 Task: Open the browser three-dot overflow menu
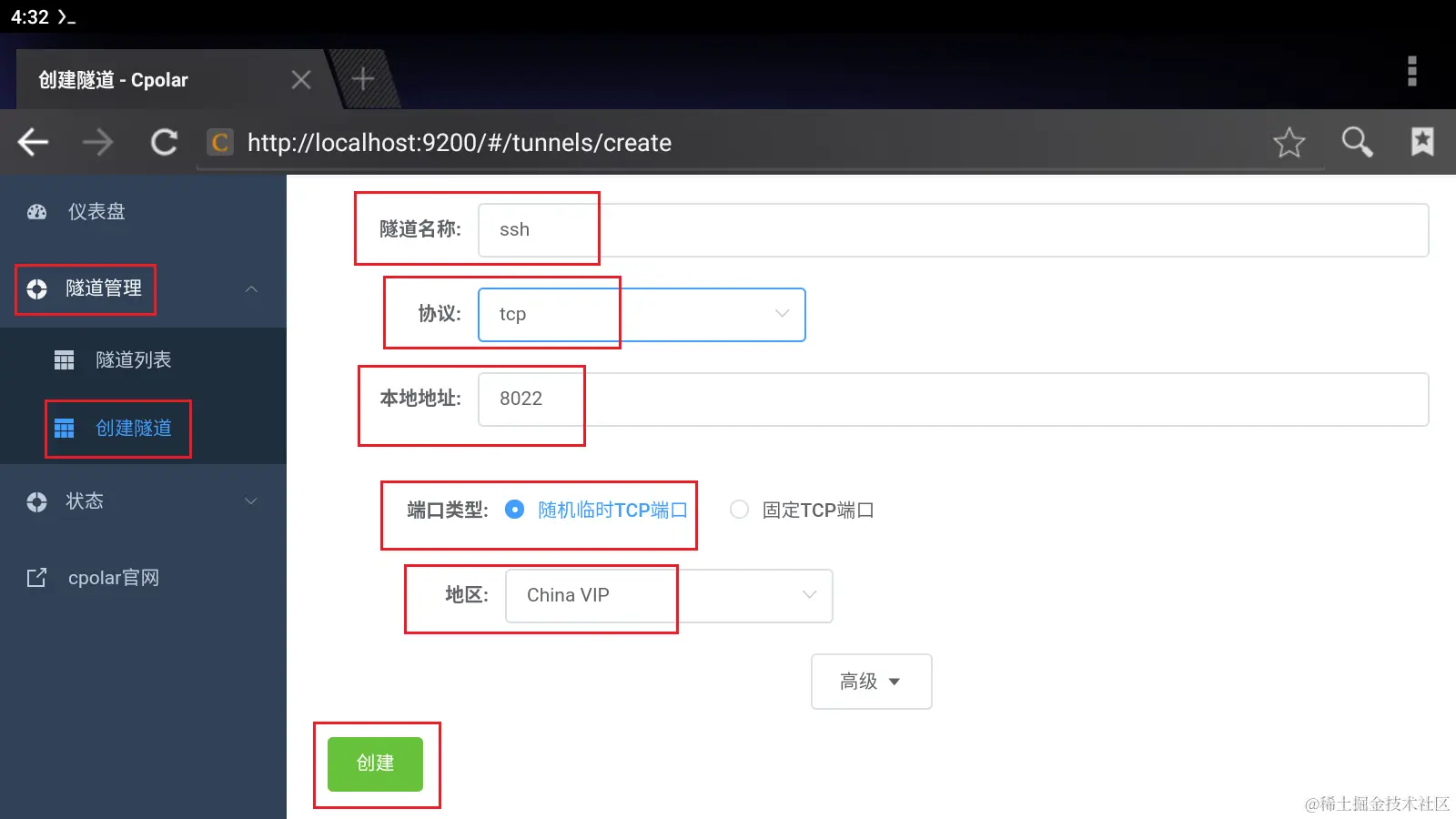point(1412,71)
